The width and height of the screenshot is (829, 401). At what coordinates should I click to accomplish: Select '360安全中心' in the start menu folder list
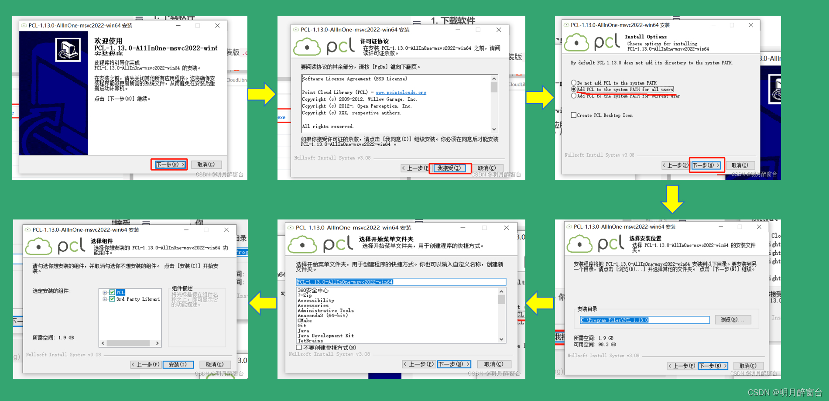click(313, 290)
